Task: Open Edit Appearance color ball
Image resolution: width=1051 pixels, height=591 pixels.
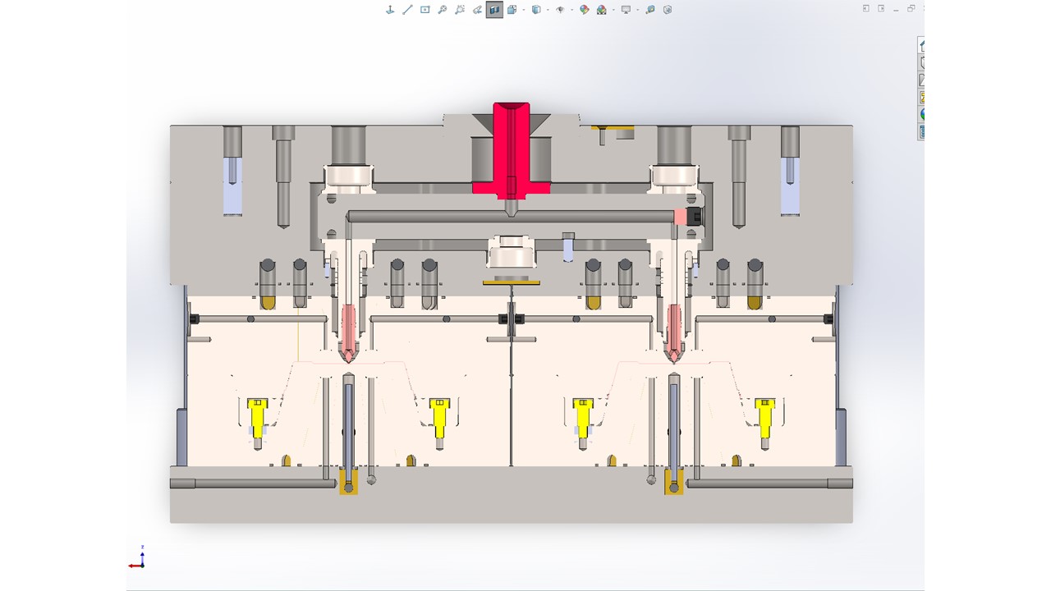Action: 584,10
